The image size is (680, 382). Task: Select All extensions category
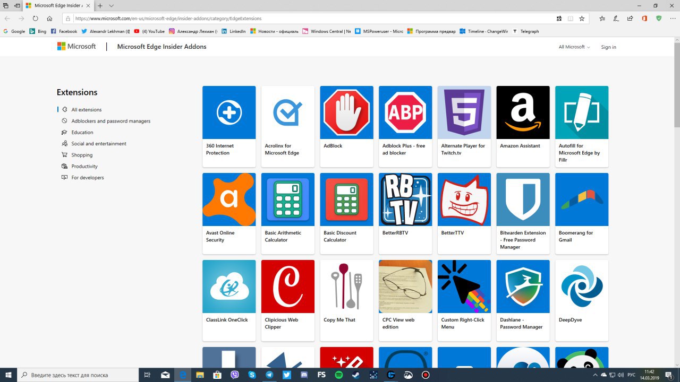coord(87,110)
